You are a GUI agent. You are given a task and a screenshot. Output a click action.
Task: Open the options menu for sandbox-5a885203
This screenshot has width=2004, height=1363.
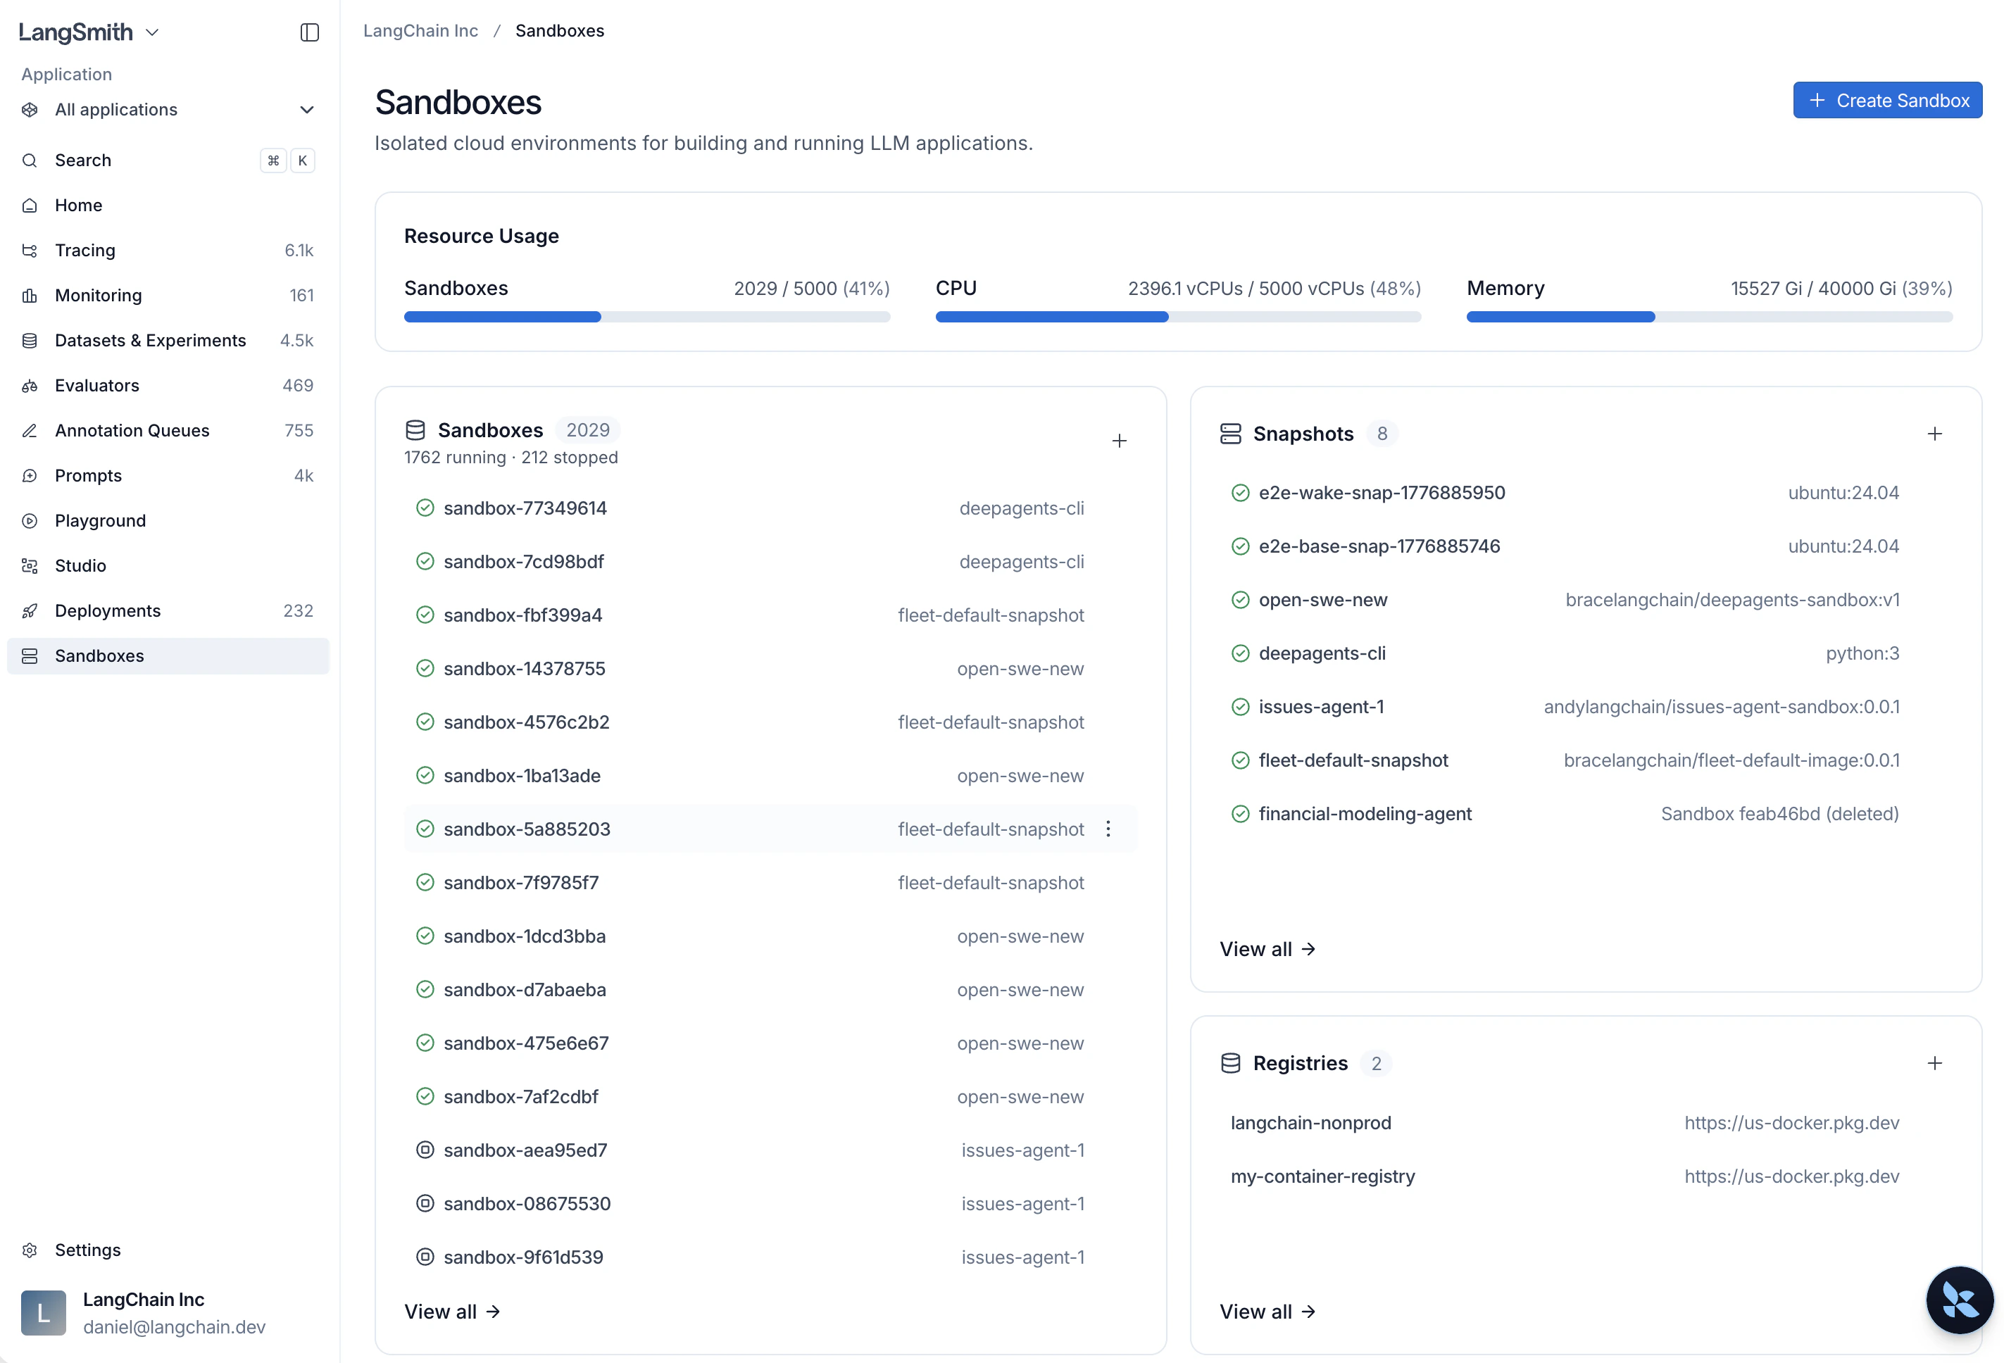(1108, 829)
